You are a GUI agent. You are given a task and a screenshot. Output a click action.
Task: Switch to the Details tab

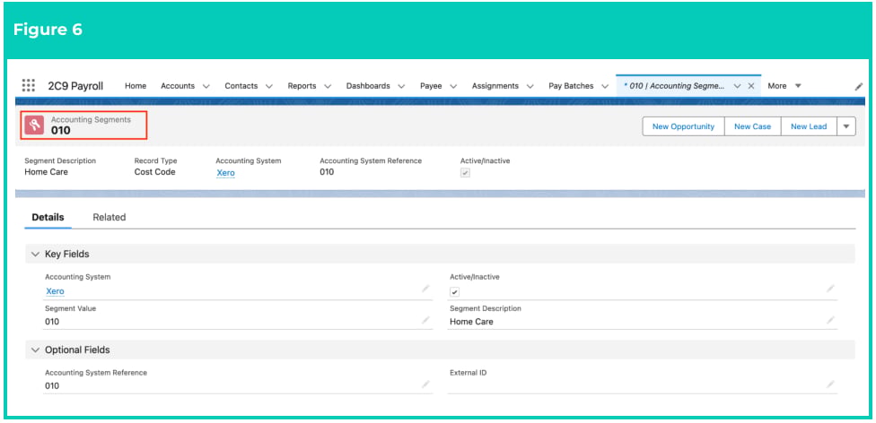click(x=48, y=217)
